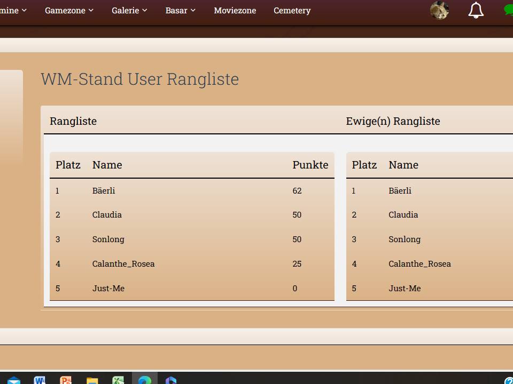Open Word from the taskbar
513x384 pixels.
[40, 380]
